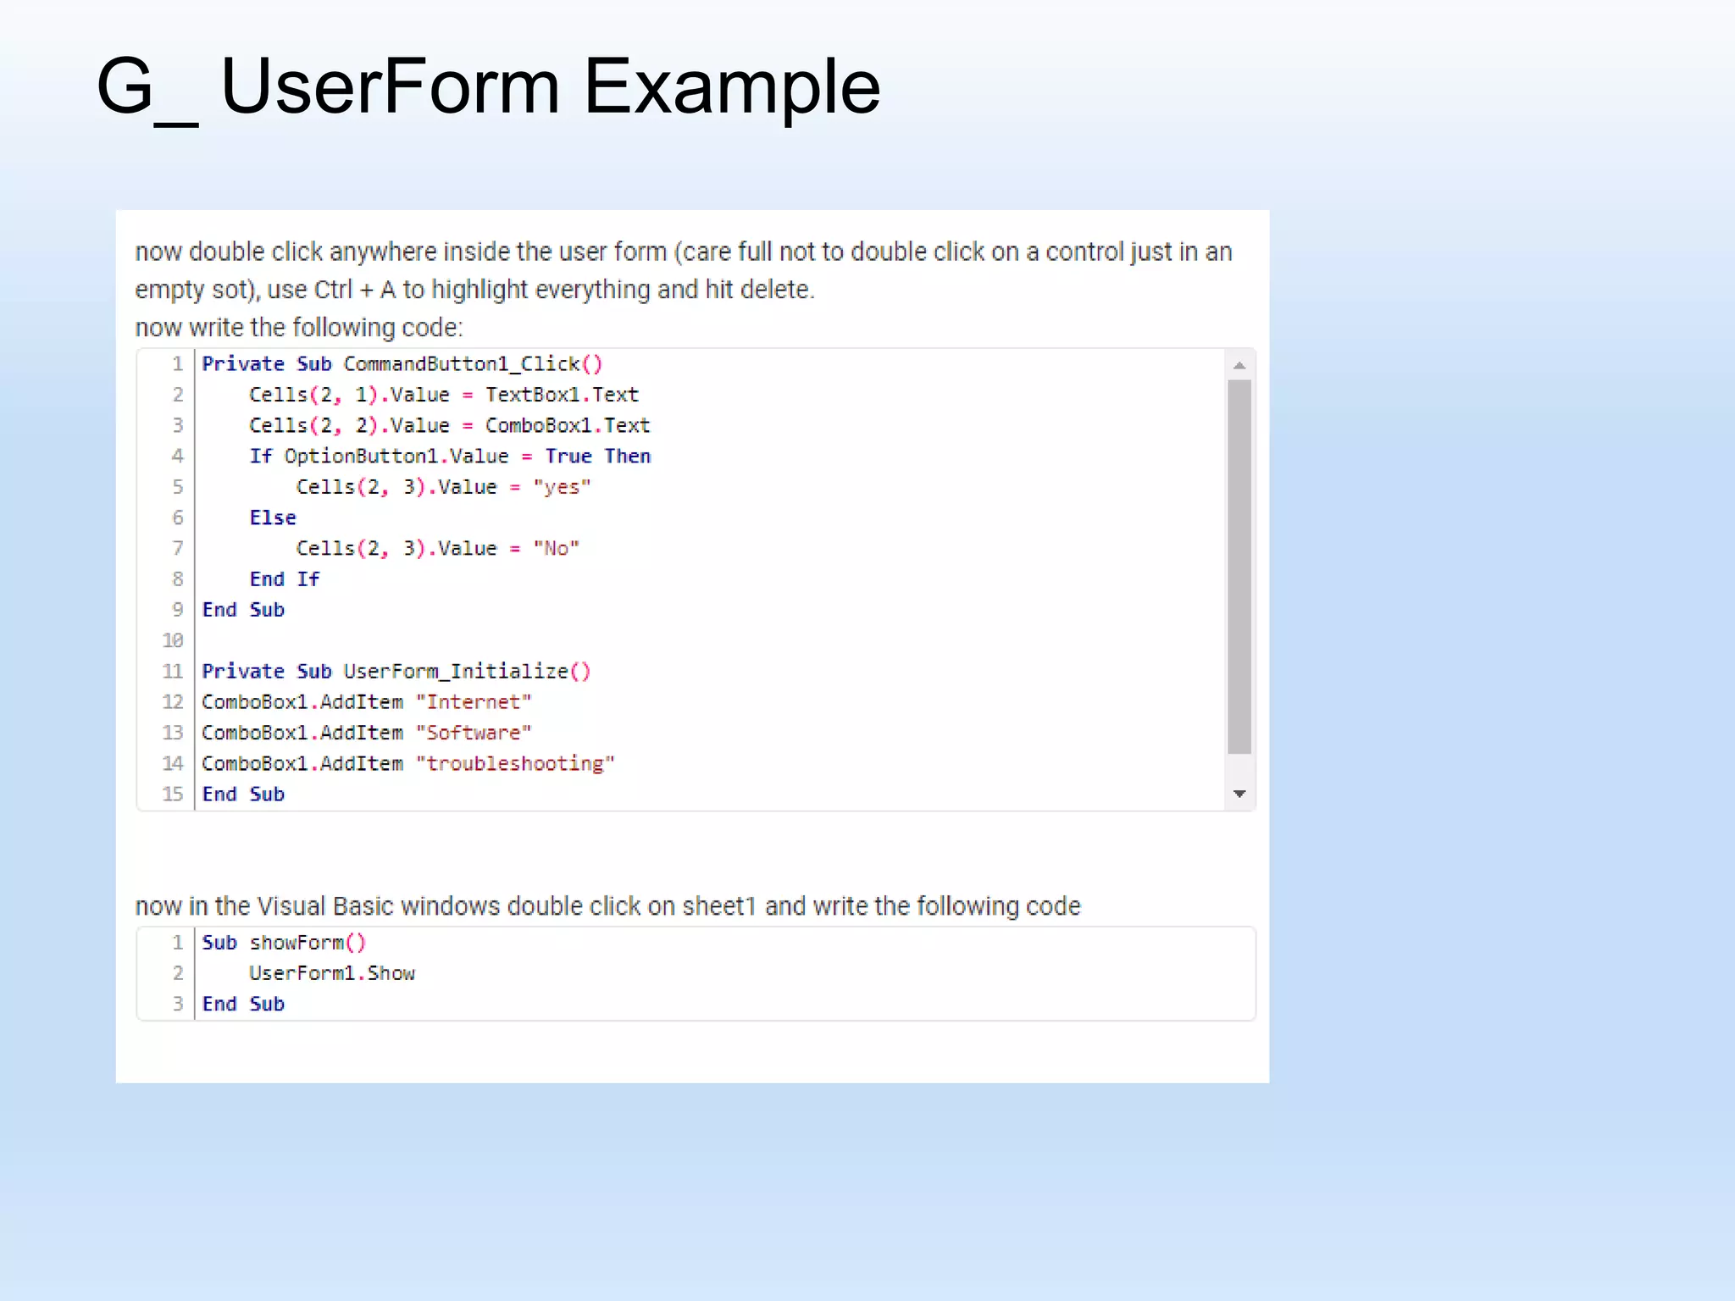Click line number 10 in first code box
Viewport: 1735px width, 1301px height.
[x=173, y=640]
